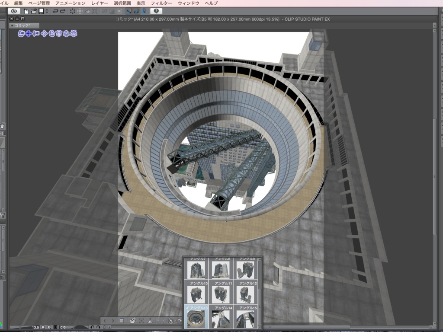Zoom out canvas with minus magnifier
The height and width of the screenshot is (332, 443).
43,327
